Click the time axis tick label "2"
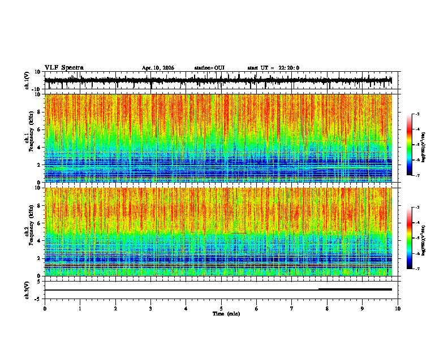 [115, 309]
